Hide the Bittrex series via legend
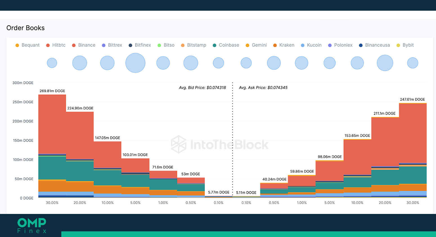Viewport: 436px width, 237px height. click(x=112, y=45)
